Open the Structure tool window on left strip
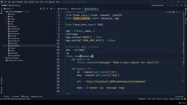Viewport: 187px width, 105px height. click(x=1, y=80)
